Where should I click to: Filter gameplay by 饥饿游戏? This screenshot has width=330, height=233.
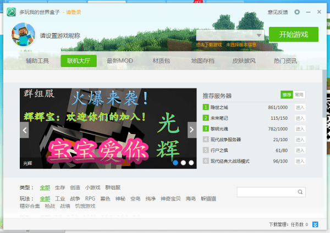[85, 206]
